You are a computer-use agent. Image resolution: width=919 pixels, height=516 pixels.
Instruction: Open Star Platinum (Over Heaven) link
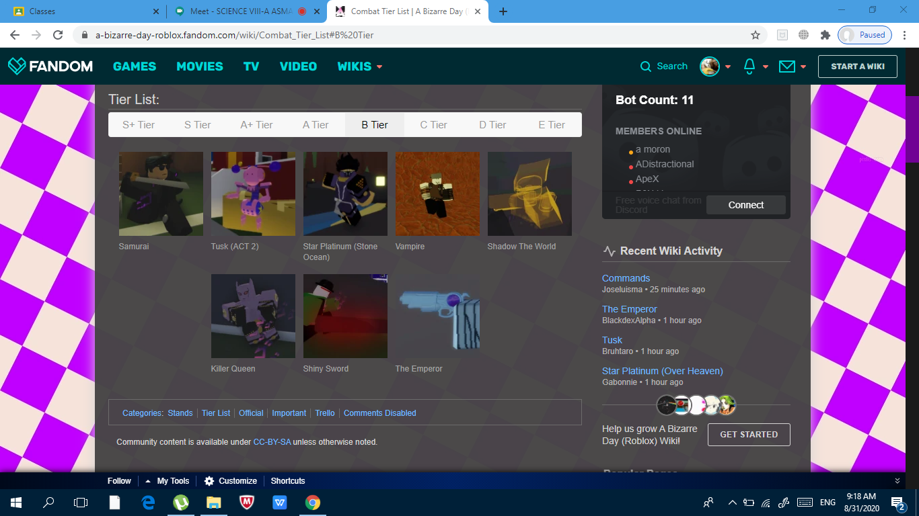pos(663,371)
